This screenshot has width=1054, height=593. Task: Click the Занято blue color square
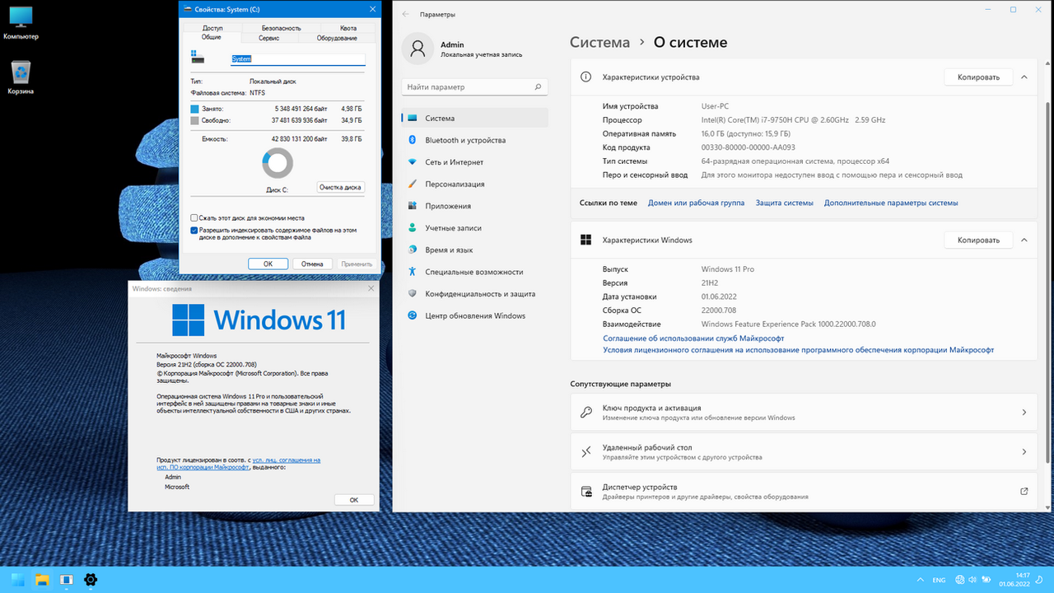tap(194, 109)
